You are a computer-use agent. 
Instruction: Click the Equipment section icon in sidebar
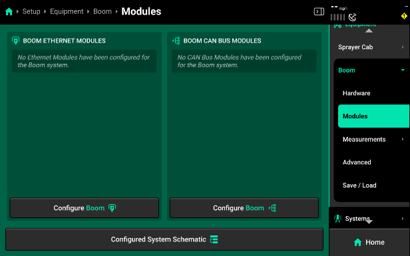337,25
